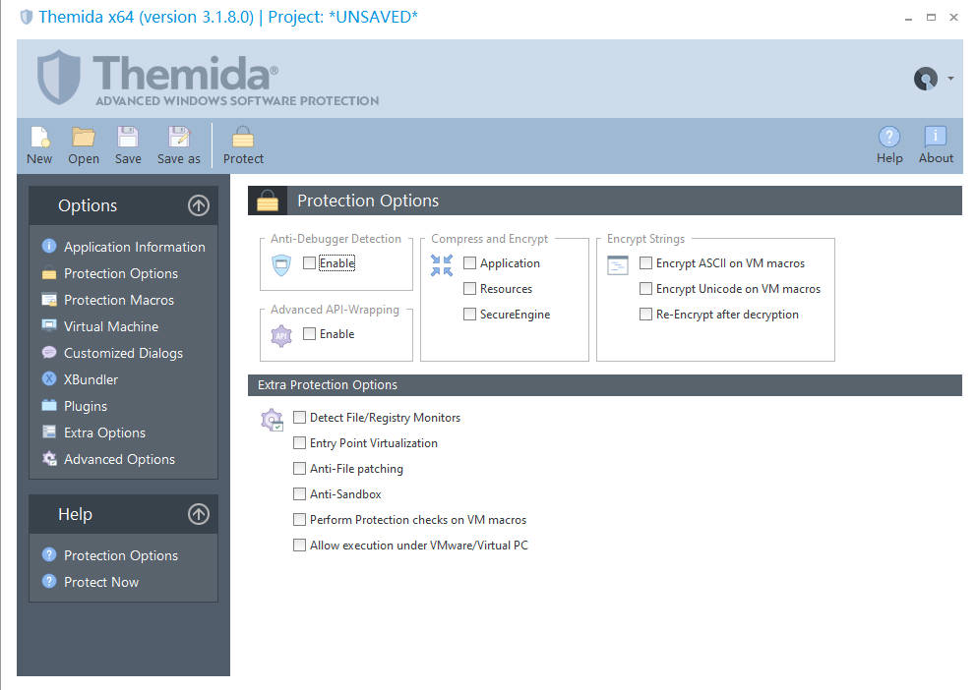977x690 pixels.
Task: Click the round theme icon at top right
Action: coord(925,79)
